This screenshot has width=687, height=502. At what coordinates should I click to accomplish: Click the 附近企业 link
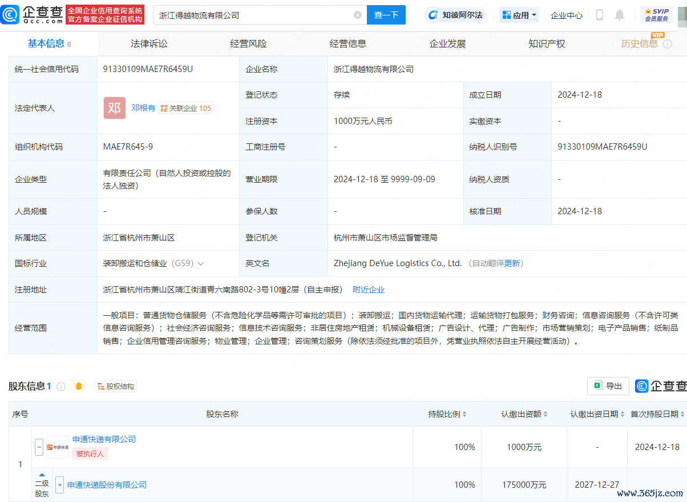(369, 290)
